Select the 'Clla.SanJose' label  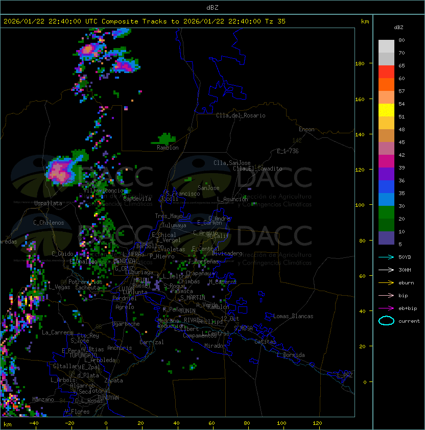point(232,163)
